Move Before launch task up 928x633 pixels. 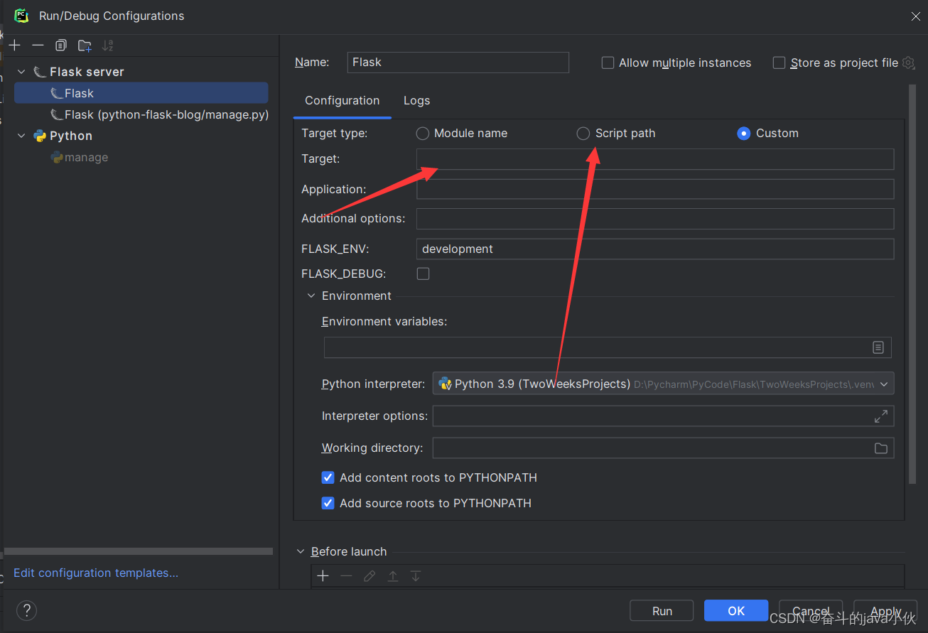(392, 576)
